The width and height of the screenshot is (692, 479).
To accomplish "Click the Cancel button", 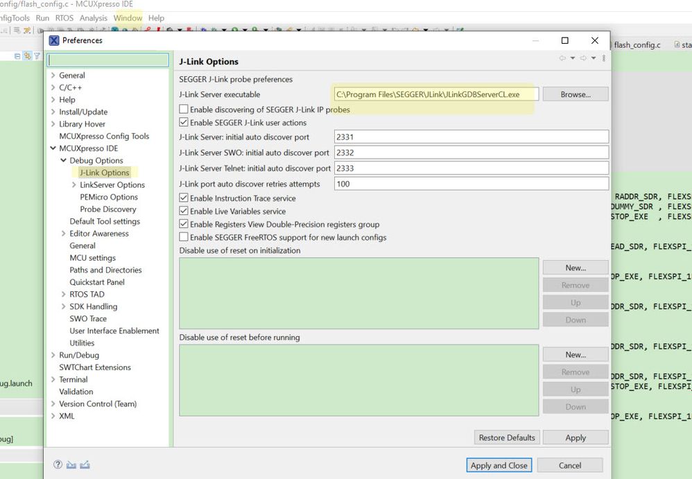I will (570, 465).
